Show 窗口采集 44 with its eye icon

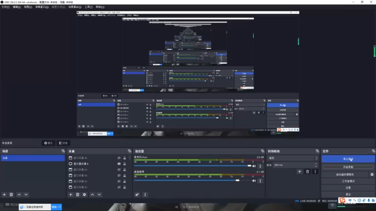coord(119,175)
